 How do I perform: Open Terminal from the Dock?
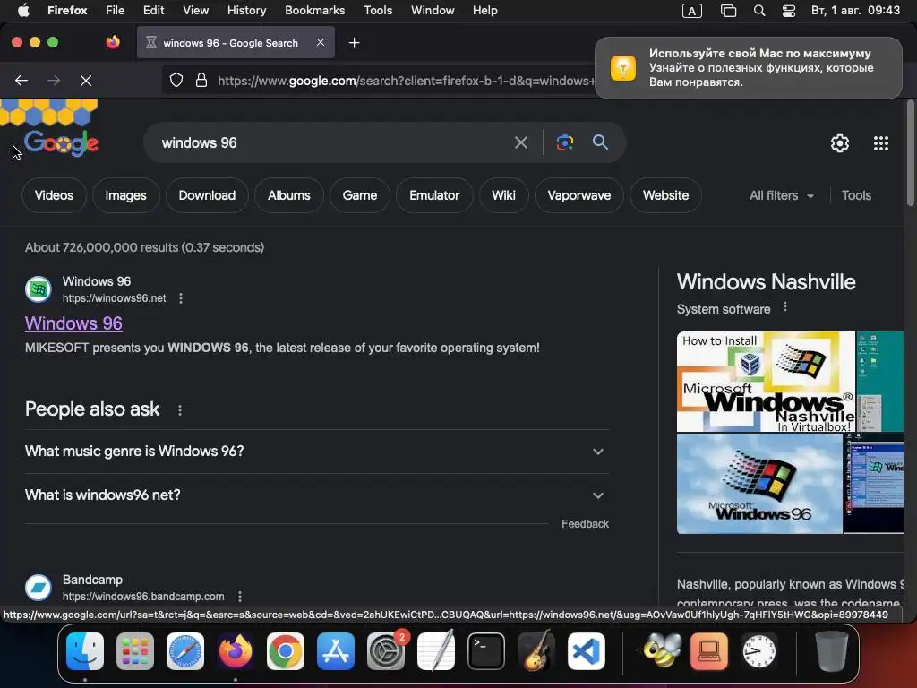[x=486, y=651]
